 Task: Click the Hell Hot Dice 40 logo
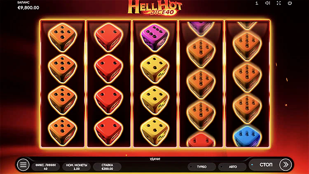(154, 7)
